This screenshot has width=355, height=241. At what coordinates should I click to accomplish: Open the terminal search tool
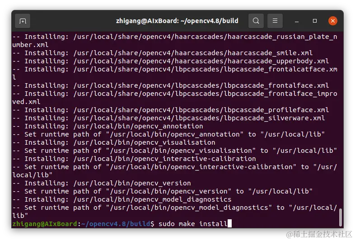pyautogui.click(x=256, y=21)
